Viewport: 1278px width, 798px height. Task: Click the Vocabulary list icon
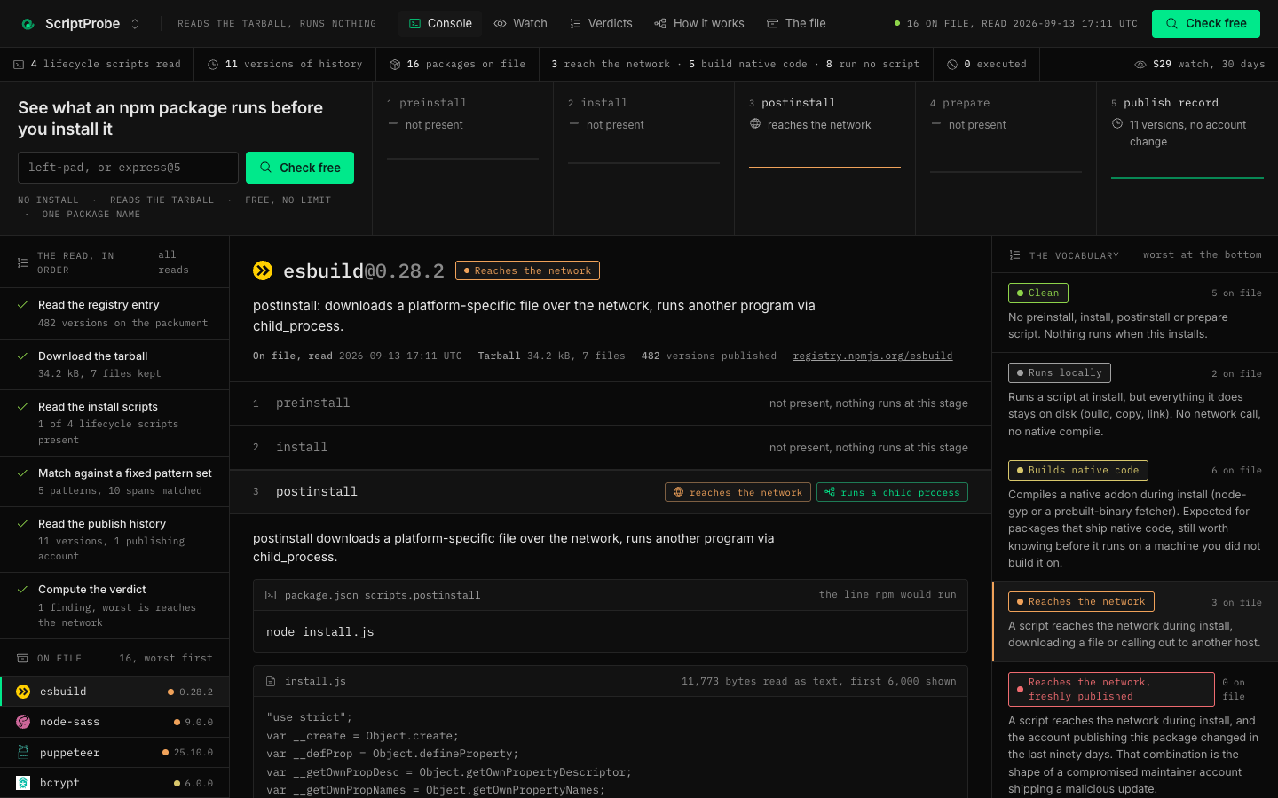[1014, 255]
